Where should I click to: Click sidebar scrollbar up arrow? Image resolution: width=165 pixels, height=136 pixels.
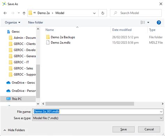38,29
